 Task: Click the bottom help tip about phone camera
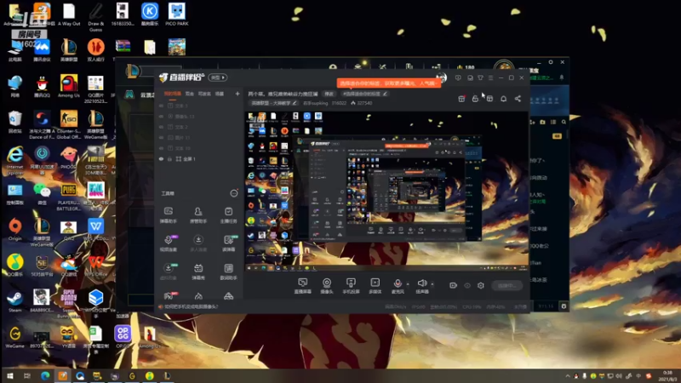point(188,306)
